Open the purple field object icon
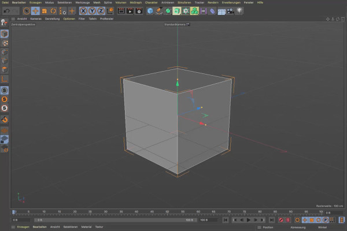This screenshot has height=231, width=347. 204,11
